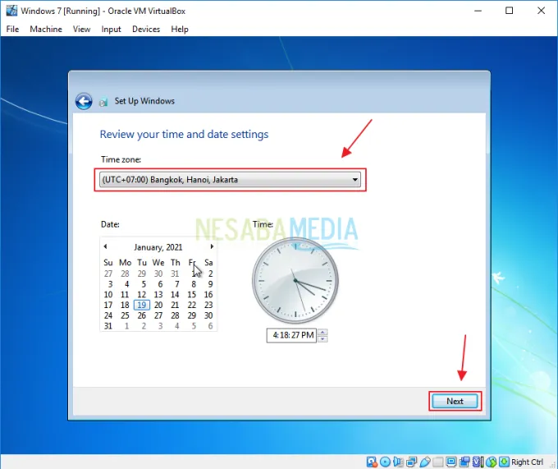Image resolution: width=558 pixels, height=469 pixels.
Task: Maximize the VirtualBox window
Action: (510, 11)
